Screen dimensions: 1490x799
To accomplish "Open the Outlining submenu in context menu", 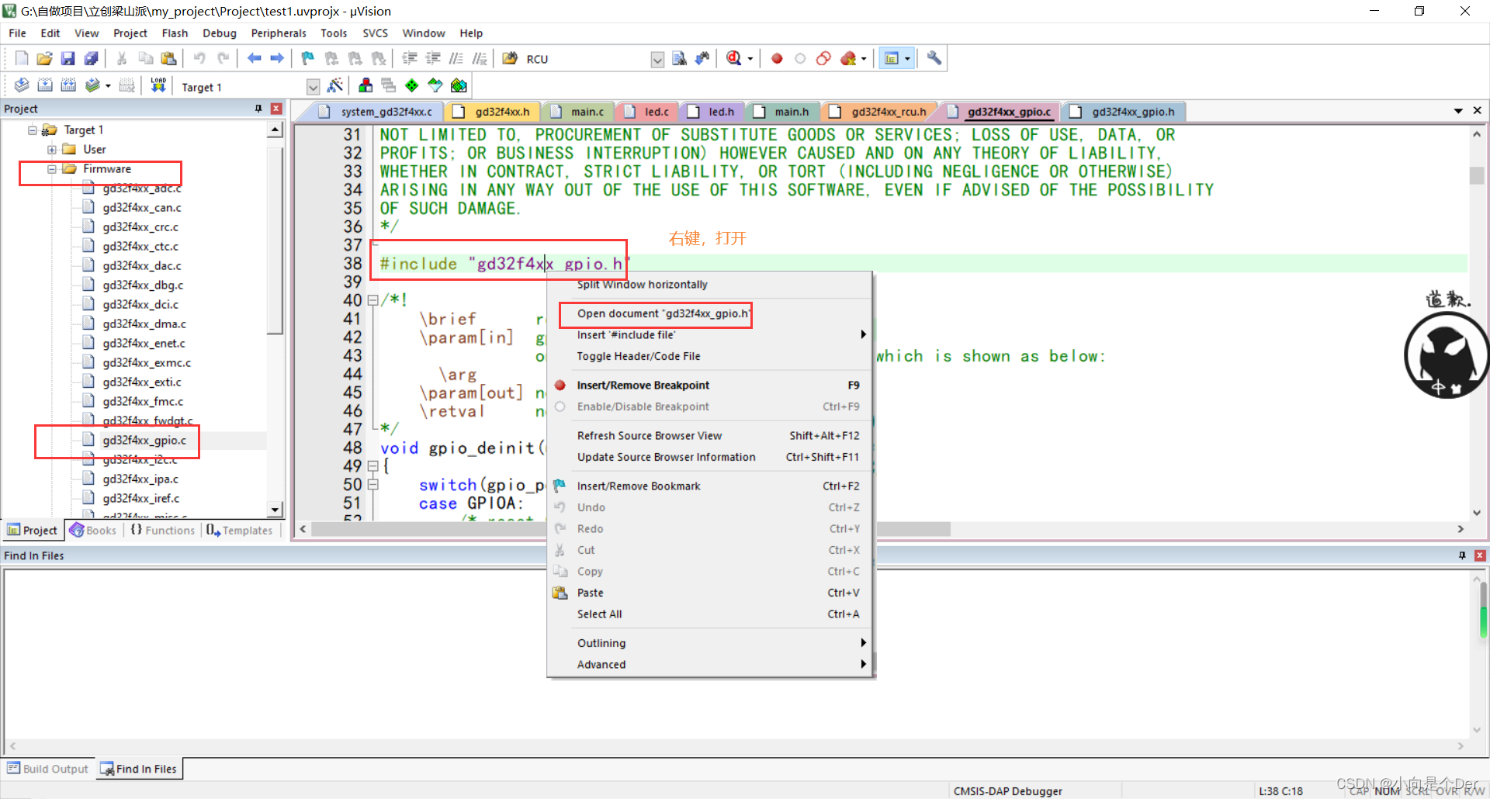I will click(709, 643).
